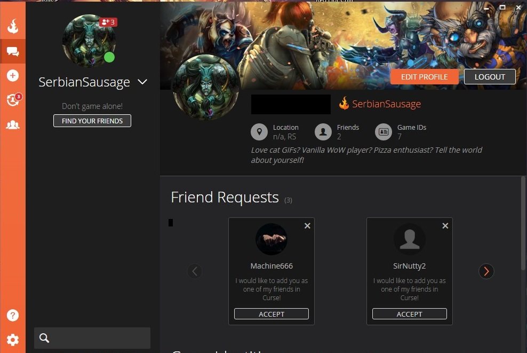Click the SirNutty2 username text
527x353 pixels.
409,266
